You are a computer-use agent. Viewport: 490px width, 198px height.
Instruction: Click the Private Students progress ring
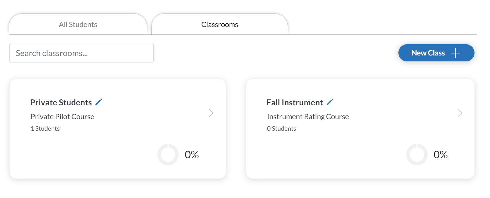pyautogui.click(x=168, y=155)
